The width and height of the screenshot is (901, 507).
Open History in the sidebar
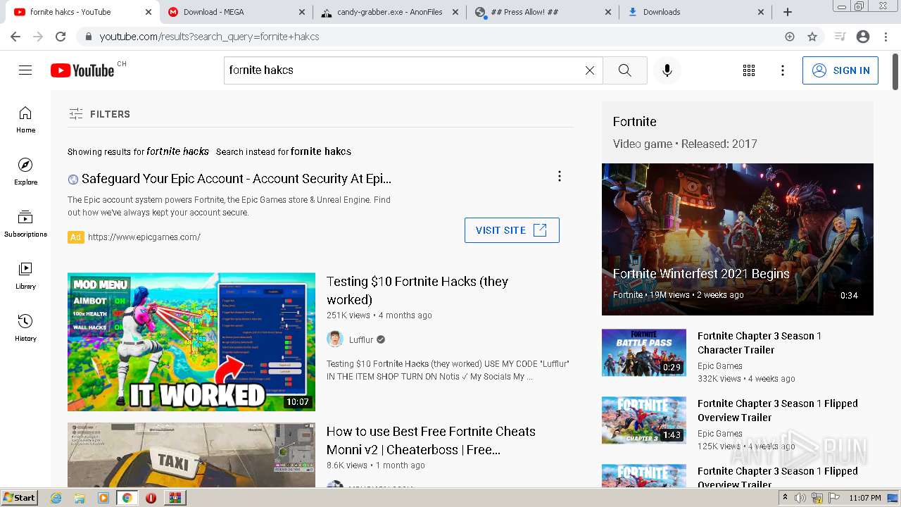(x=25, y=327)
